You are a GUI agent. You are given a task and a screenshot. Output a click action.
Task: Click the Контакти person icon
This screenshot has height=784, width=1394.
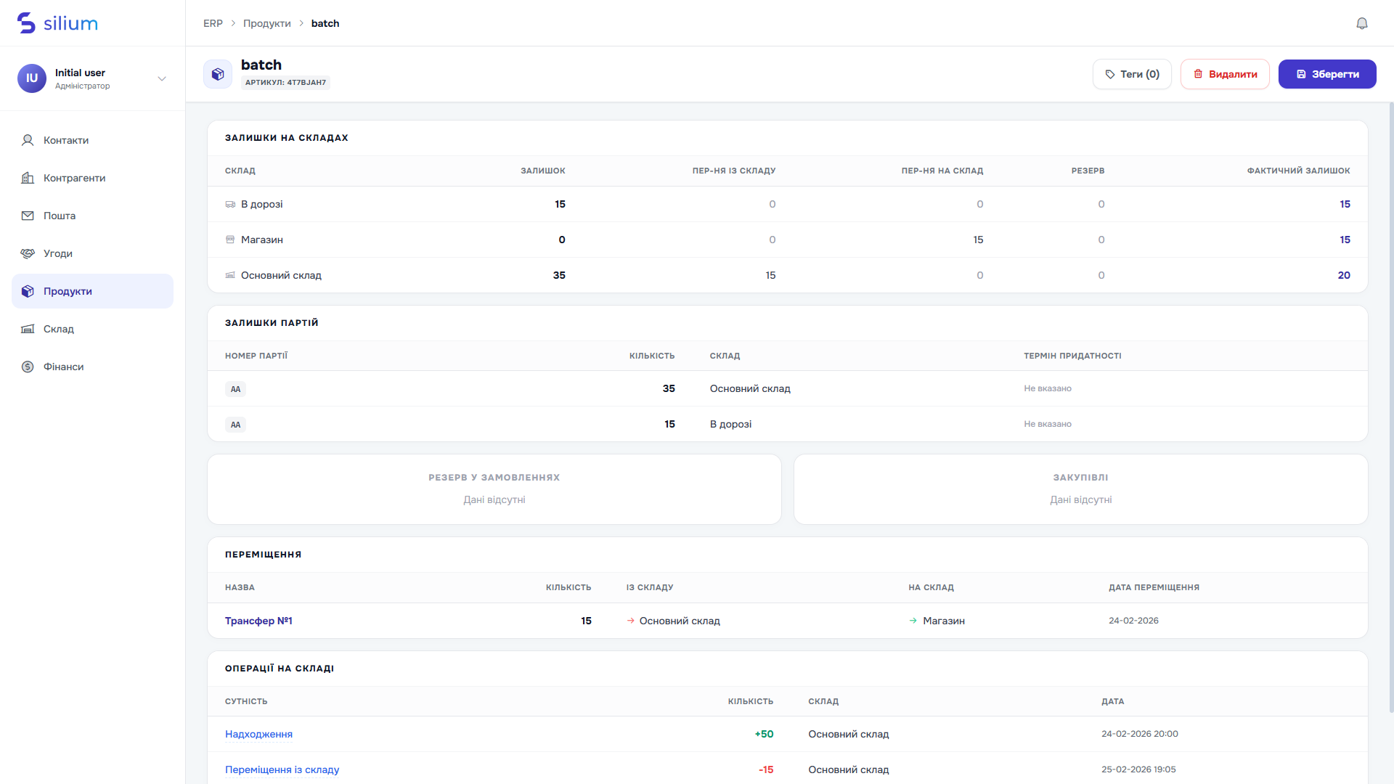click(28, 140)
